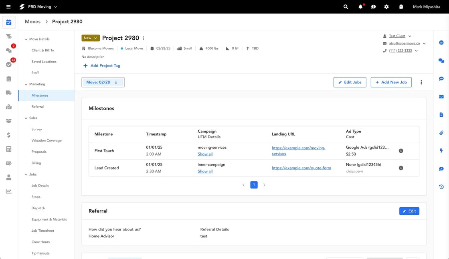
Task: Select Job Timesheet in sidebar
Action: point(42,231)
